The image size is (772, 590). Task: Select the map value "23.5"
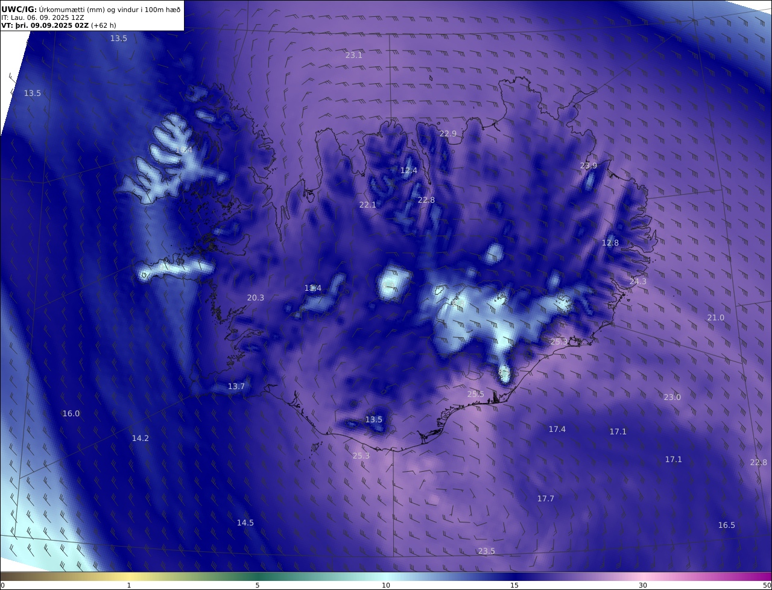[487, 551]
